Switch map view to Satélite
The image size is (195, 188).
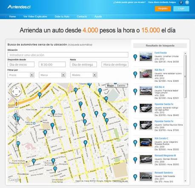tap(121, 86)
